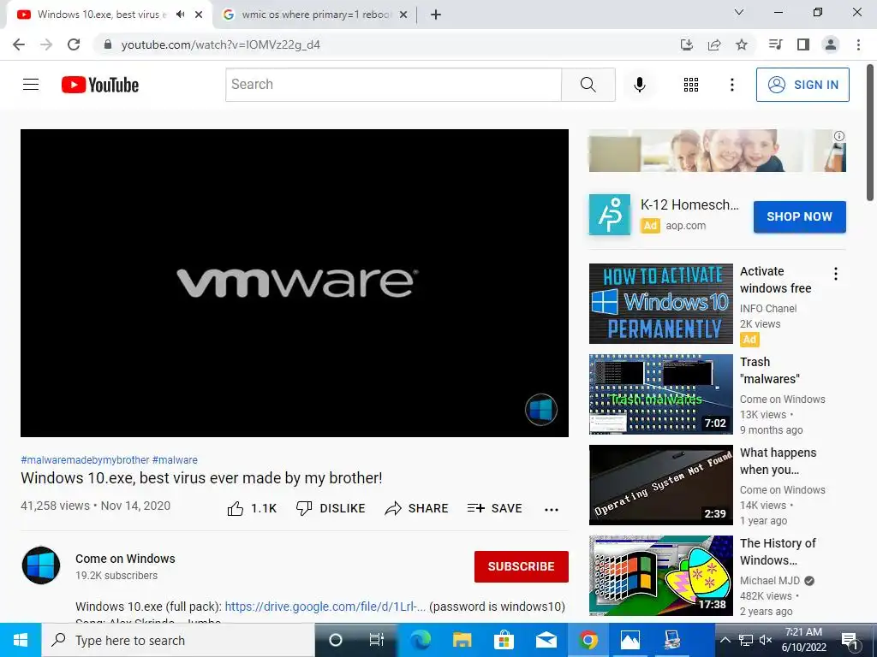This screenshot has width=877, height=657.
Task: Open File Explorer from taskbar
Action: click(462, 640)
